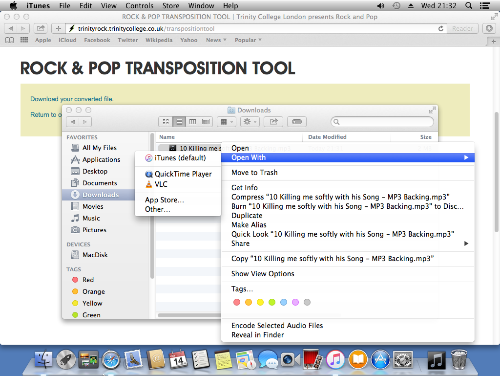Open Messages icon in the Dock

click(x=268, y=360)
